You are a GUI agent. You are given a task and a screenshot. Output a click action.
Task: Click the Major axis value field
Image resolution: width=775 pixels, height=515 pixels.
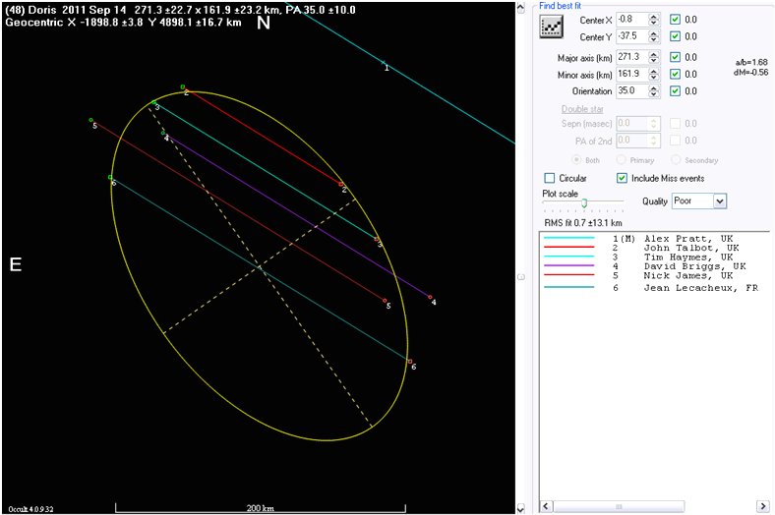pos(630,57)
